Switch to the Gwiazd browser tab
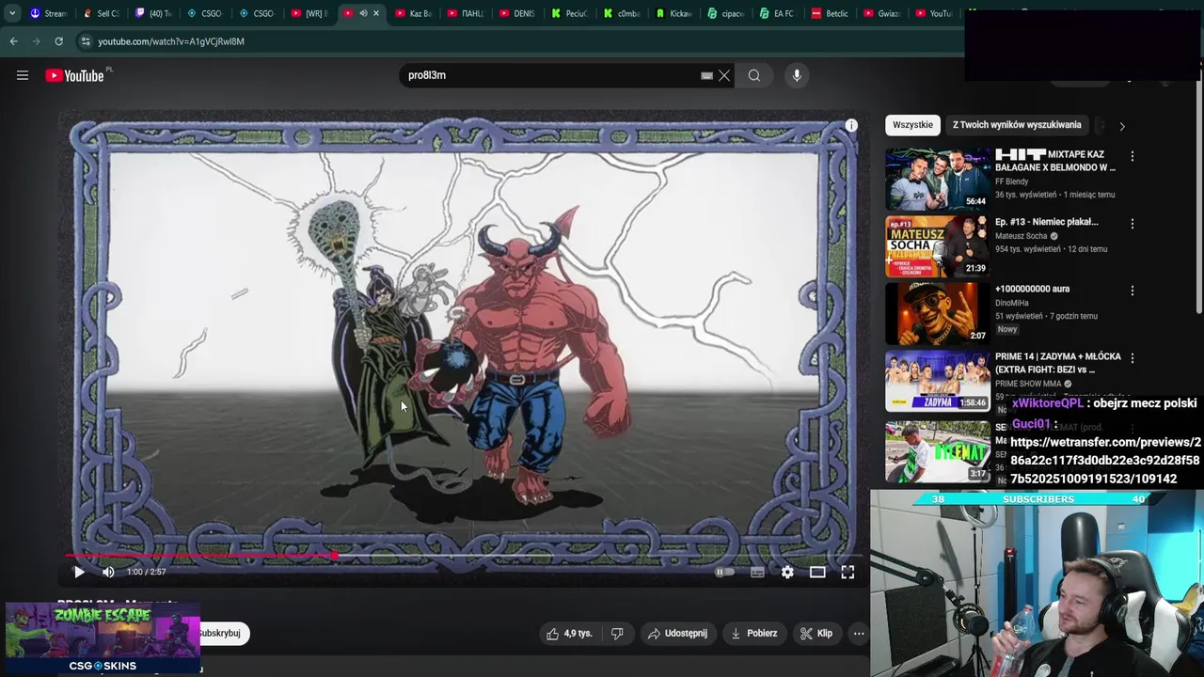This screenshot has height=677, width=1204. pyautogui.click(x=881, y=13)
